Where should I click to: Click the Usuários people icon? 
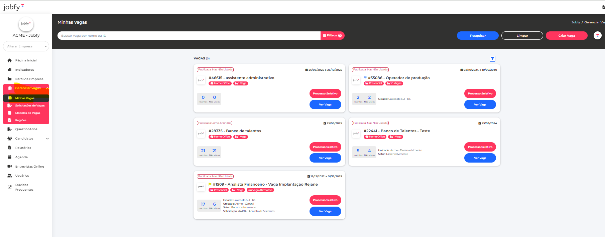(x=10, y=176)
